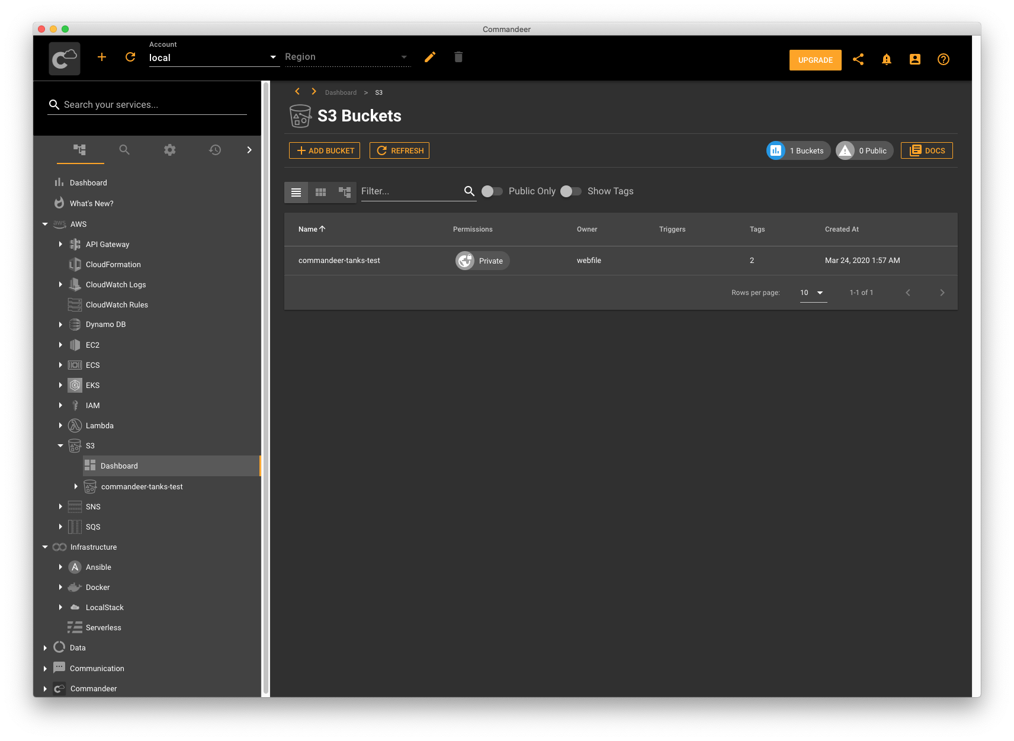Image resolution: width=1014 pixels, height=741 pixels.
Task: Go forward using the breadcrumb right arrow
Action: 314,91
